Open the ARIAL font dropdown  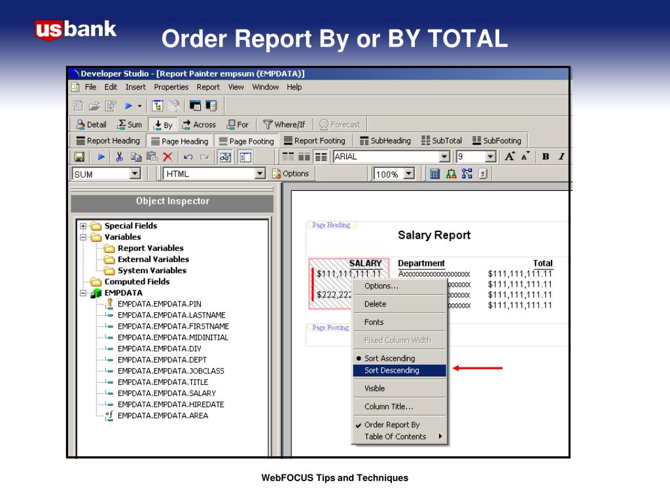coord(444,157)
